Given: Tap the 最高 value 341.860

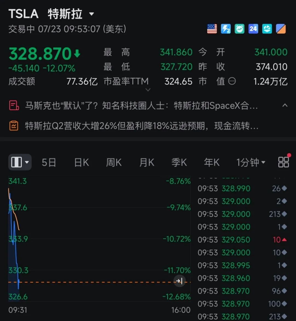Looking at the screenshot, I should [176, 52].
